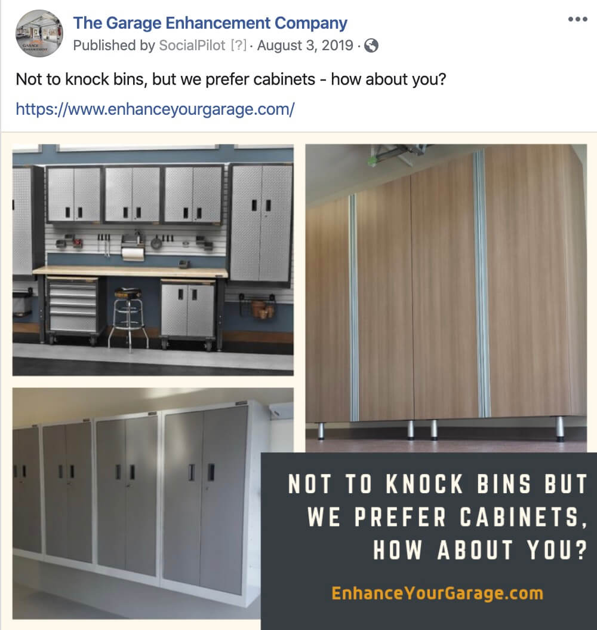Image resolution: width=597 pixels, height=630 pixels.
Task: Click the paper towel roll on slatwall
Action: click(x=133, y=254)
